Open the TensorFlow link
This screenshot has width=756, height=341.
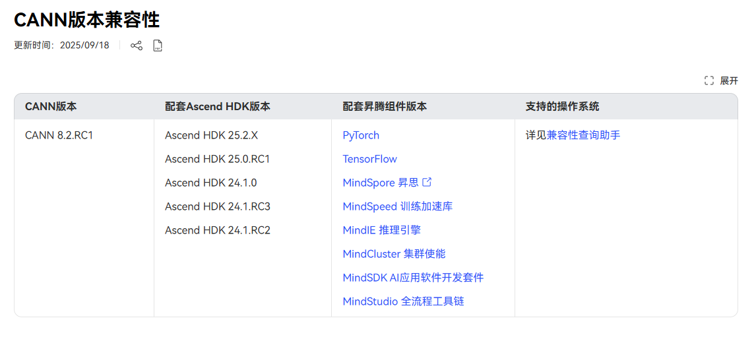[x=370, y=159]
